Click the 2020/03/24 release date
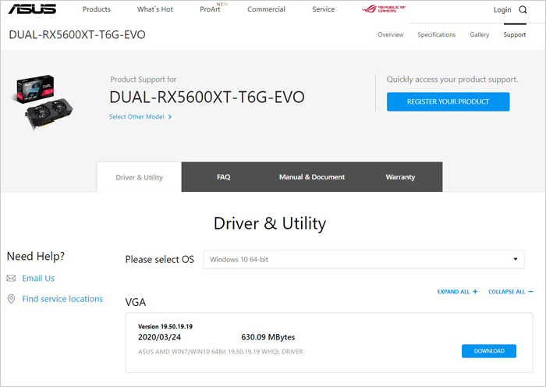546x387 pixels. click(159, 337)
